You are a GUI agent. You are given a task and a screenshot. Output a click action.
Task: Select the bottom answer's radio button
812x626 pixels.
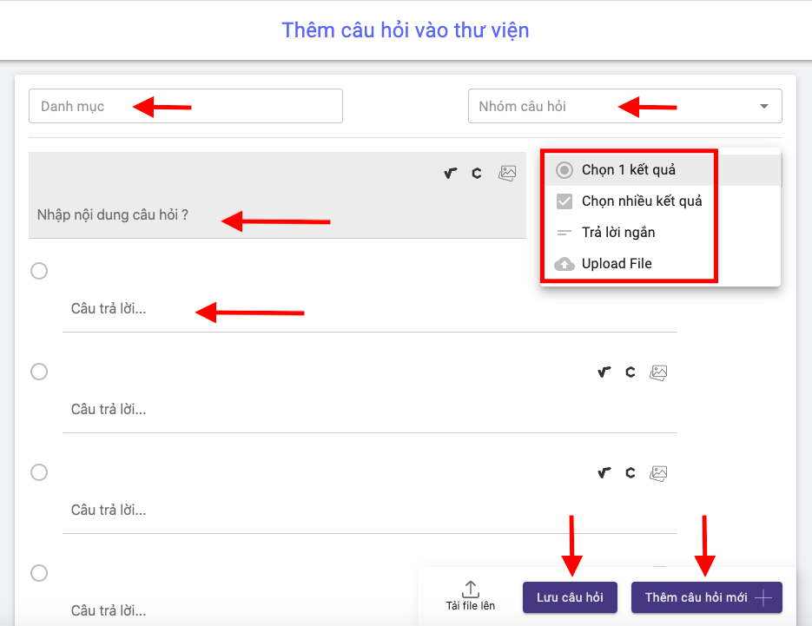38,573
